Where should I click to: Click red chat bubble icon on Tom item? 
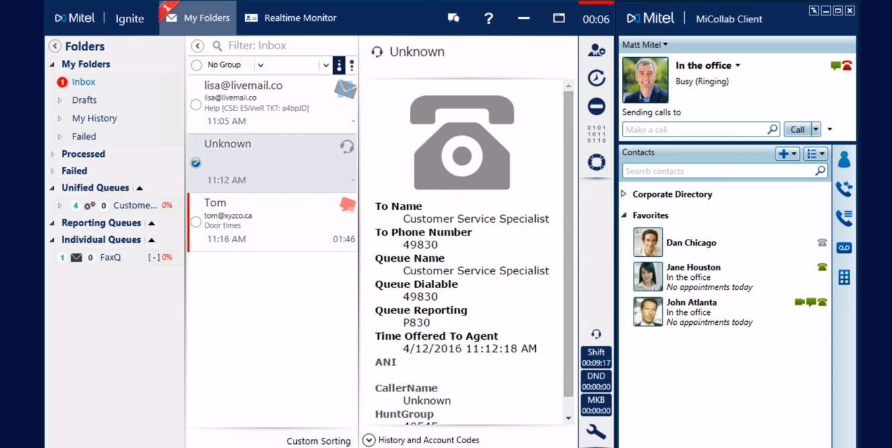pyautogui.click(x=347, y=204)
